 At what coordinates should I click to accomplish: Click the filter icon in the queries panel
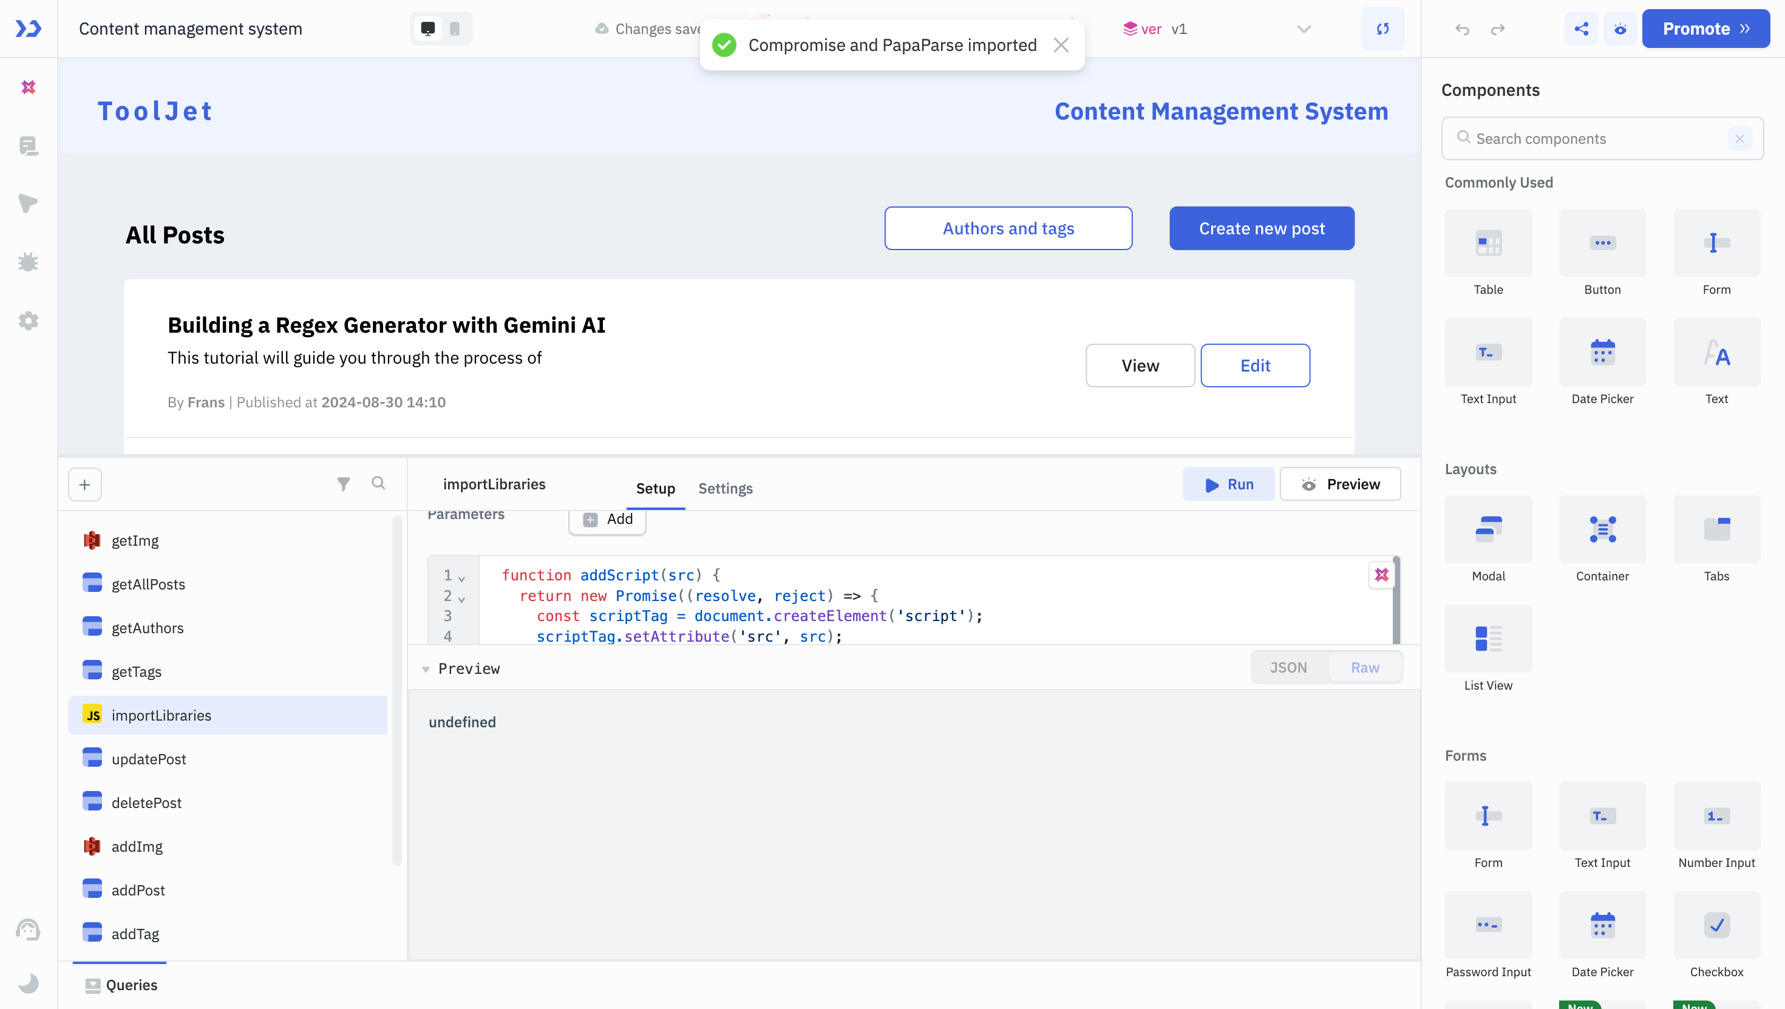(x=344, y=484)
